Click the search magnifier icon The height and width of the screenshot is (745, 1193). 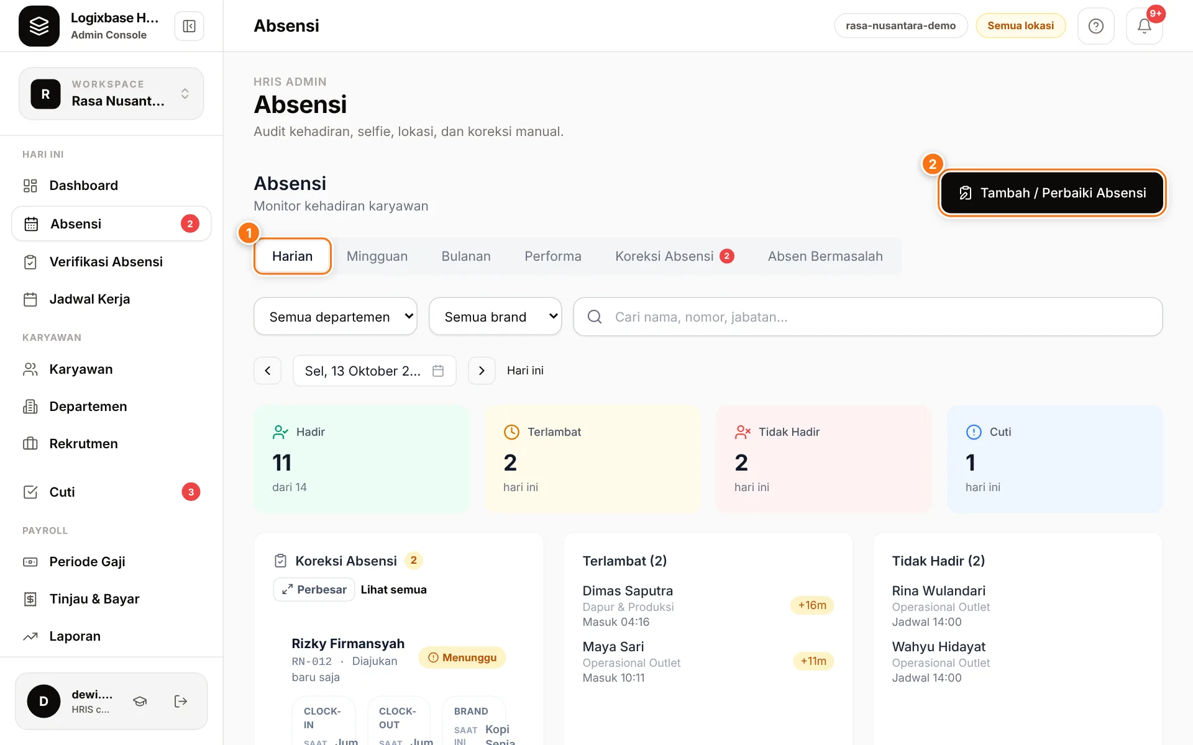(x=595, y=317)
